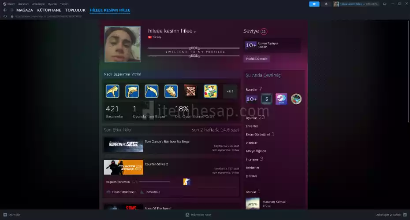Click the round community badge icon
Image resolution: width=410 pixels, height=220 pixels.
click(296, 99)
